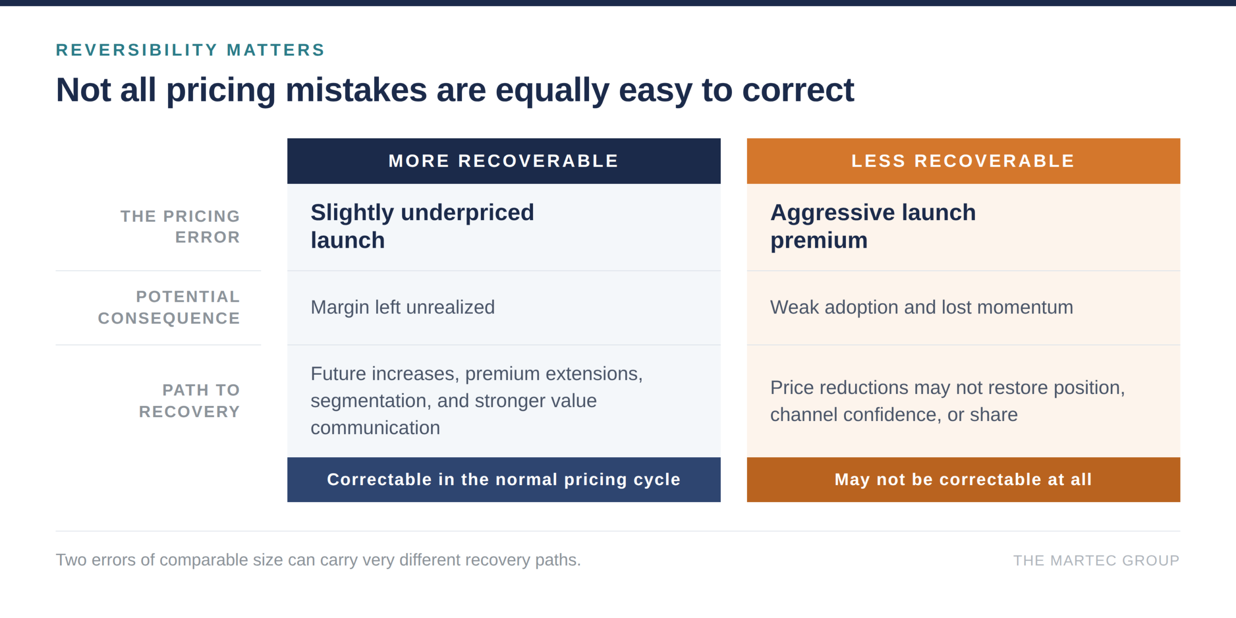
Task: Click the dark navy top border bar
Action: coord(618,3)
